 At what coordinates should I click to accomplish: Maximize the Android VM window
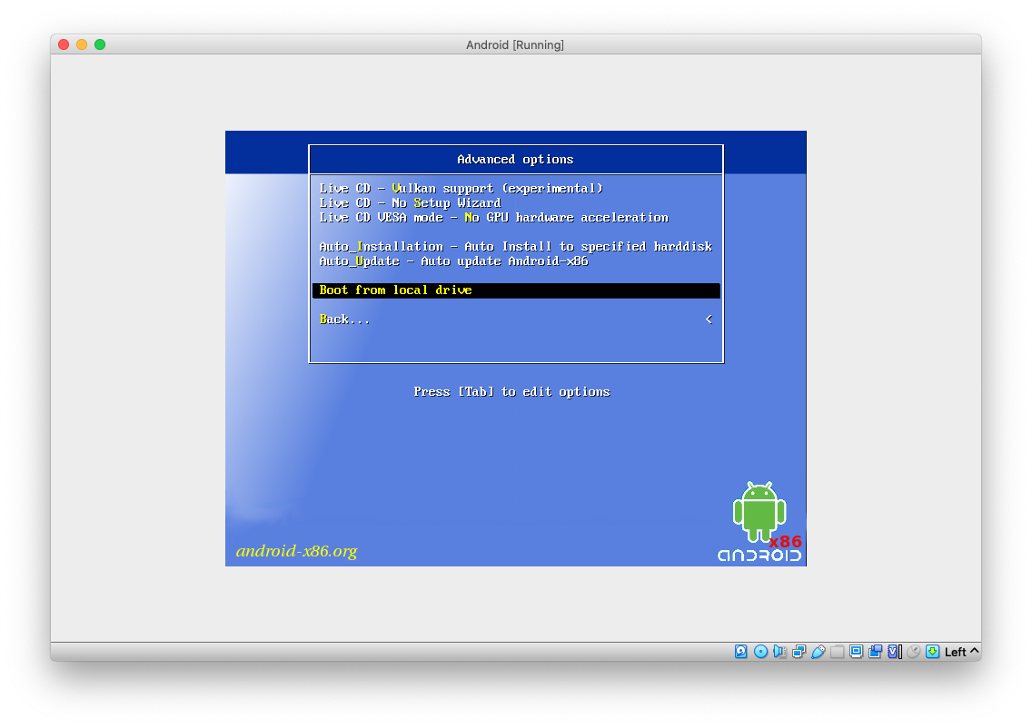100,44
